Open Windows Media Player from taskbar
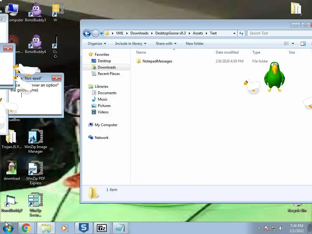Viewport: 312px width, 234px height. click(x=64, y=228)
